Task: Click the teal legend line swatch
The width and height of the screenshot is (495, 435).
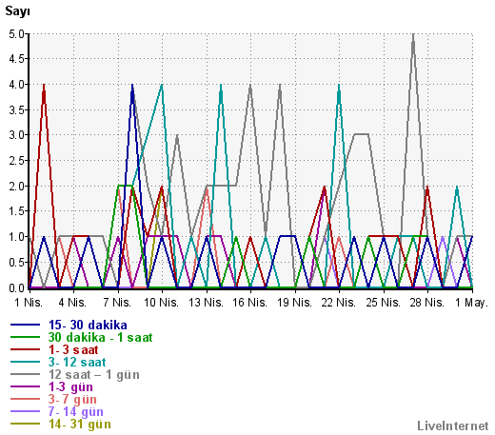Action: (x=25, y=362)
